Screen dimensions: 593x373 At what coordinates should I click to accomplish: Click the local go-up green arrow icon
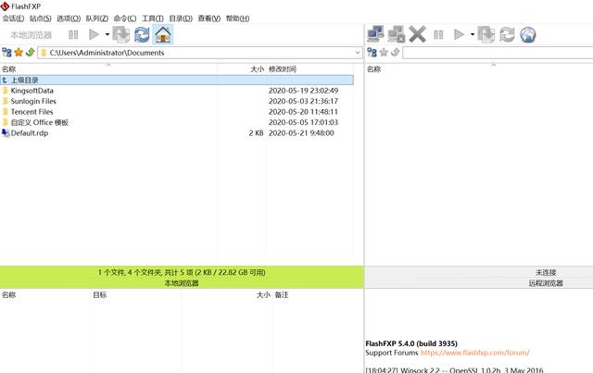click(31, 53)
